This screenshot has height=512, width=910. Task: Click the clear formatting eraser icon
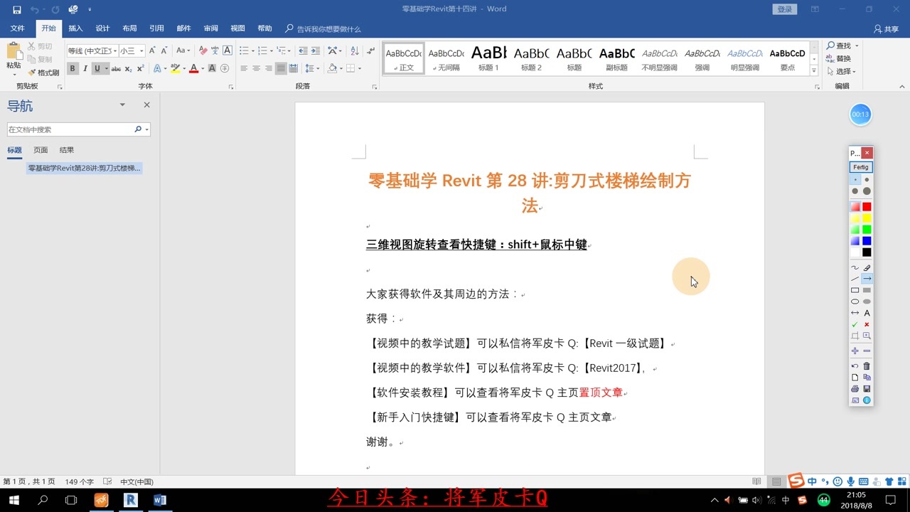click(x=203, y=50)
